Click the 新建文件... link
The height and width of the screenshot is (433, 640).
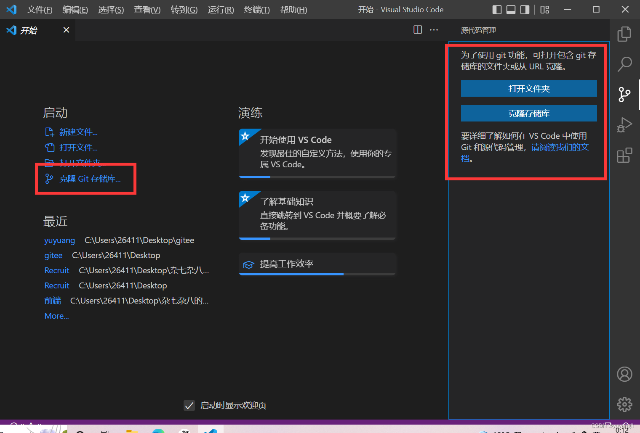click(x=71, y=132)
